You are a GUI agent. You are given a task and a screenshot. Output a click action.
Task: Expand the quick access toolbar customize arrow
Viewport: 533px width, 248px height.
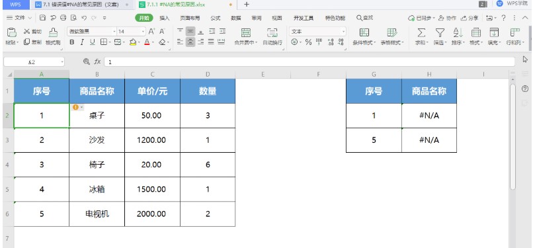point(104,18)
